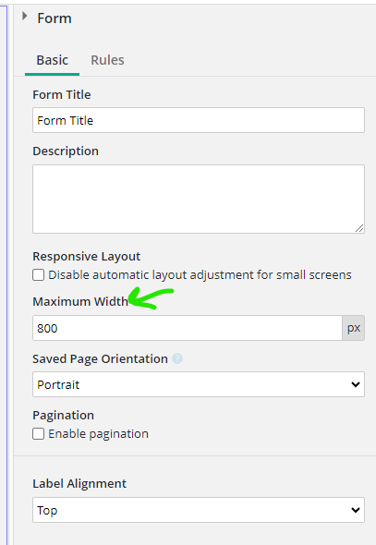Click the Form section heading text
The width and height of the screenshot is (376, 545).
pos(55,18)
